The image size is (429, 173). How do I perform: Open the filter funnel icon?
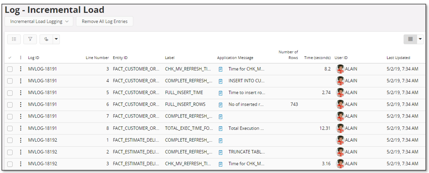point(30,39)
